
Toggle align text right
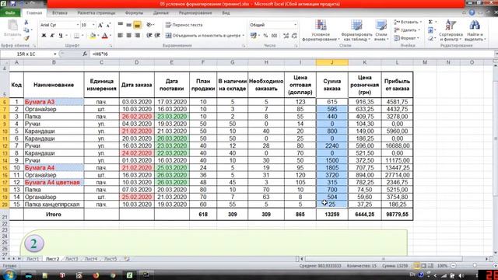pos(137,36)
